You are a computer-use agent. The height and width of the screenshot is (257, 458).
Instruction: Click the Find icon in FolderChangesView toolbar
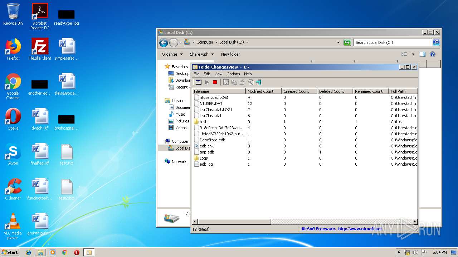tap(250, 82)
